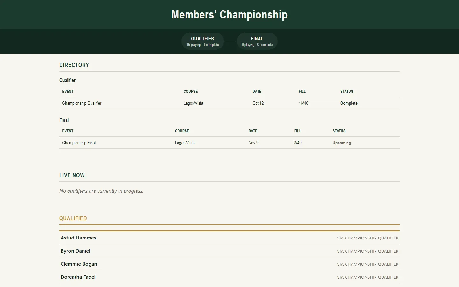Select qualified player Astrid Hammes
Viewport: 459px width, 287px height.
click(x=78, y=238)
